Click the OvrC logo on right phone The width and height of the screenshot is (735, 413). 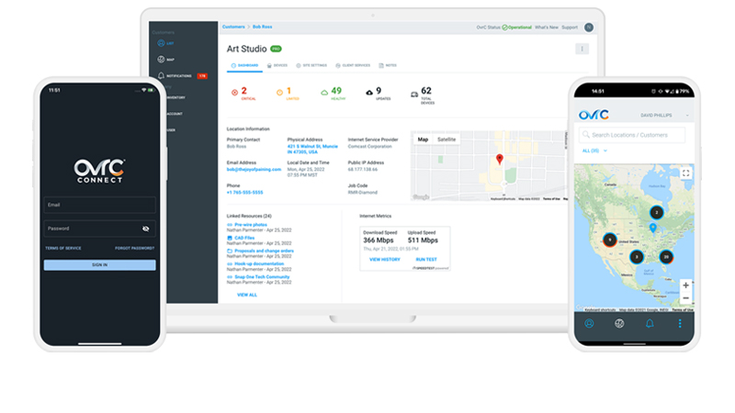pyautogui.click(x=594, y=115)
